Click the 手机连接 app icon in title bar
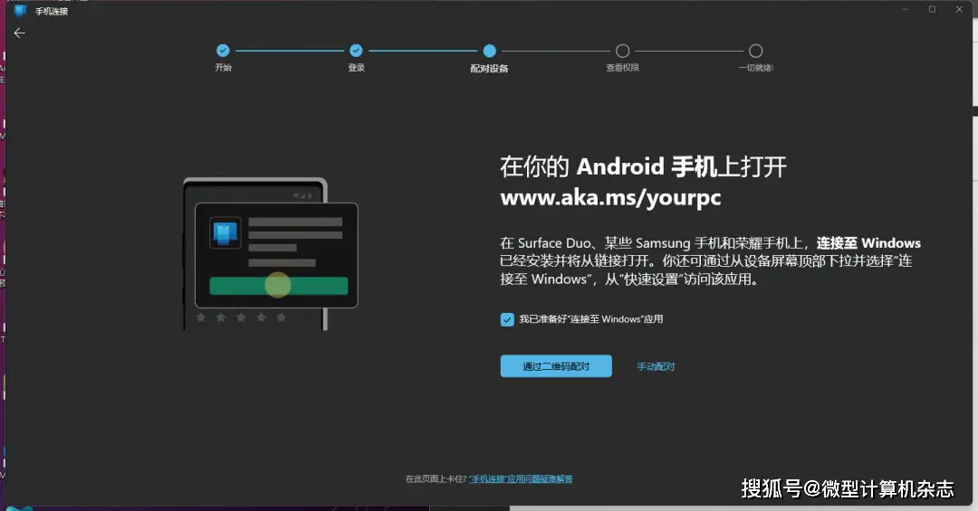 [x=20, y=11]
